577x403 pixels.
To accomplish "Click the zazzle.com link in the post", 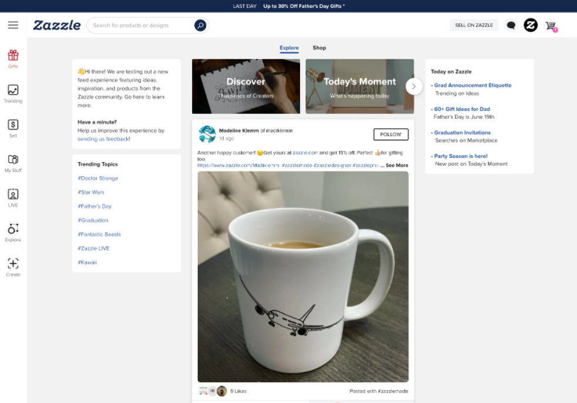I will 305,153.
